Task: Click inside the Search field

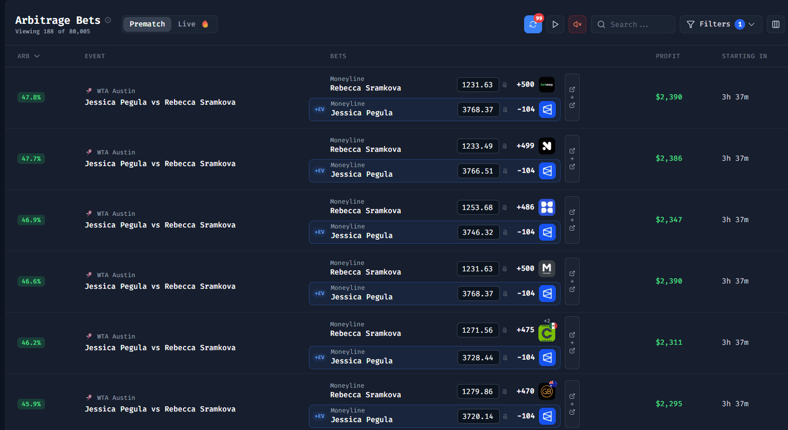Action: coord(633,24)
